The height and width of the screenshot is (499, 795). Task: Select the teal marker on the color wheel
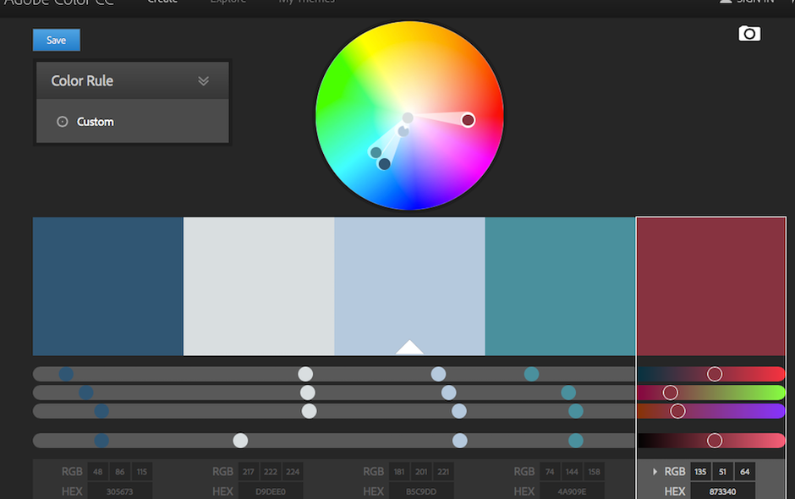click(376, 152)
